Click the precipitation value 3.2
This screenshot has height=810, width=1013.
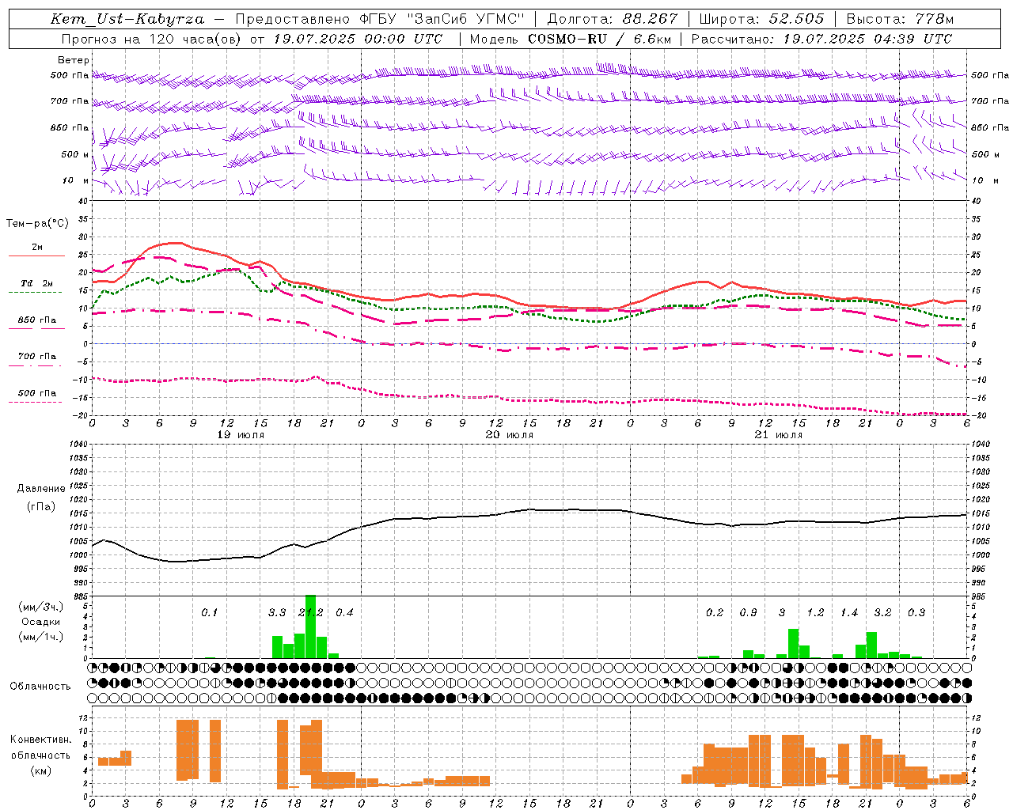882,613
